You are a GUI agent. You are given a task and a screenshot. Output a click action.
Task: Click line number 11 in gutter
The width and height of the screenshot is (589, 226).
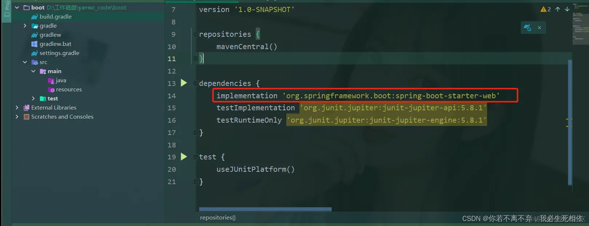172,59
